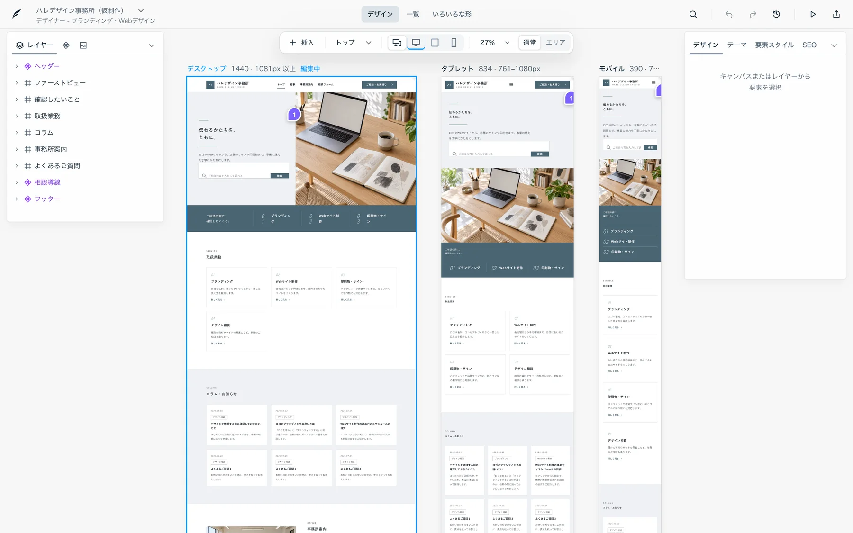Click the redo arrow icon
The width and height of the screenshot is (853, 533).
pyautogui.click(x=753, y=15)
